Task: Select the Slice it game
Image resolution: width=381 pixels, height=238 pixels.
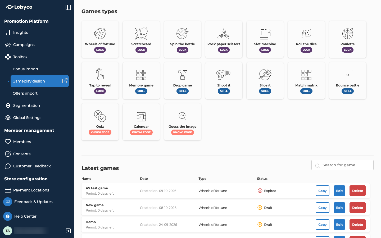Action: [265, 81]
